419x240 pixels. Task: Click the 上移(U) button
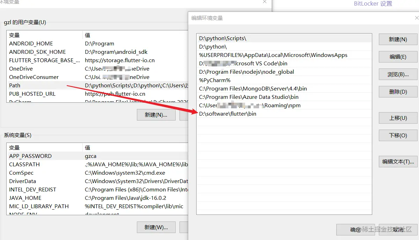point(398,118)
